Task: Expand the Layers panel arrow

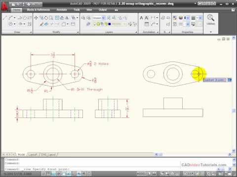Action: [136, 32]
